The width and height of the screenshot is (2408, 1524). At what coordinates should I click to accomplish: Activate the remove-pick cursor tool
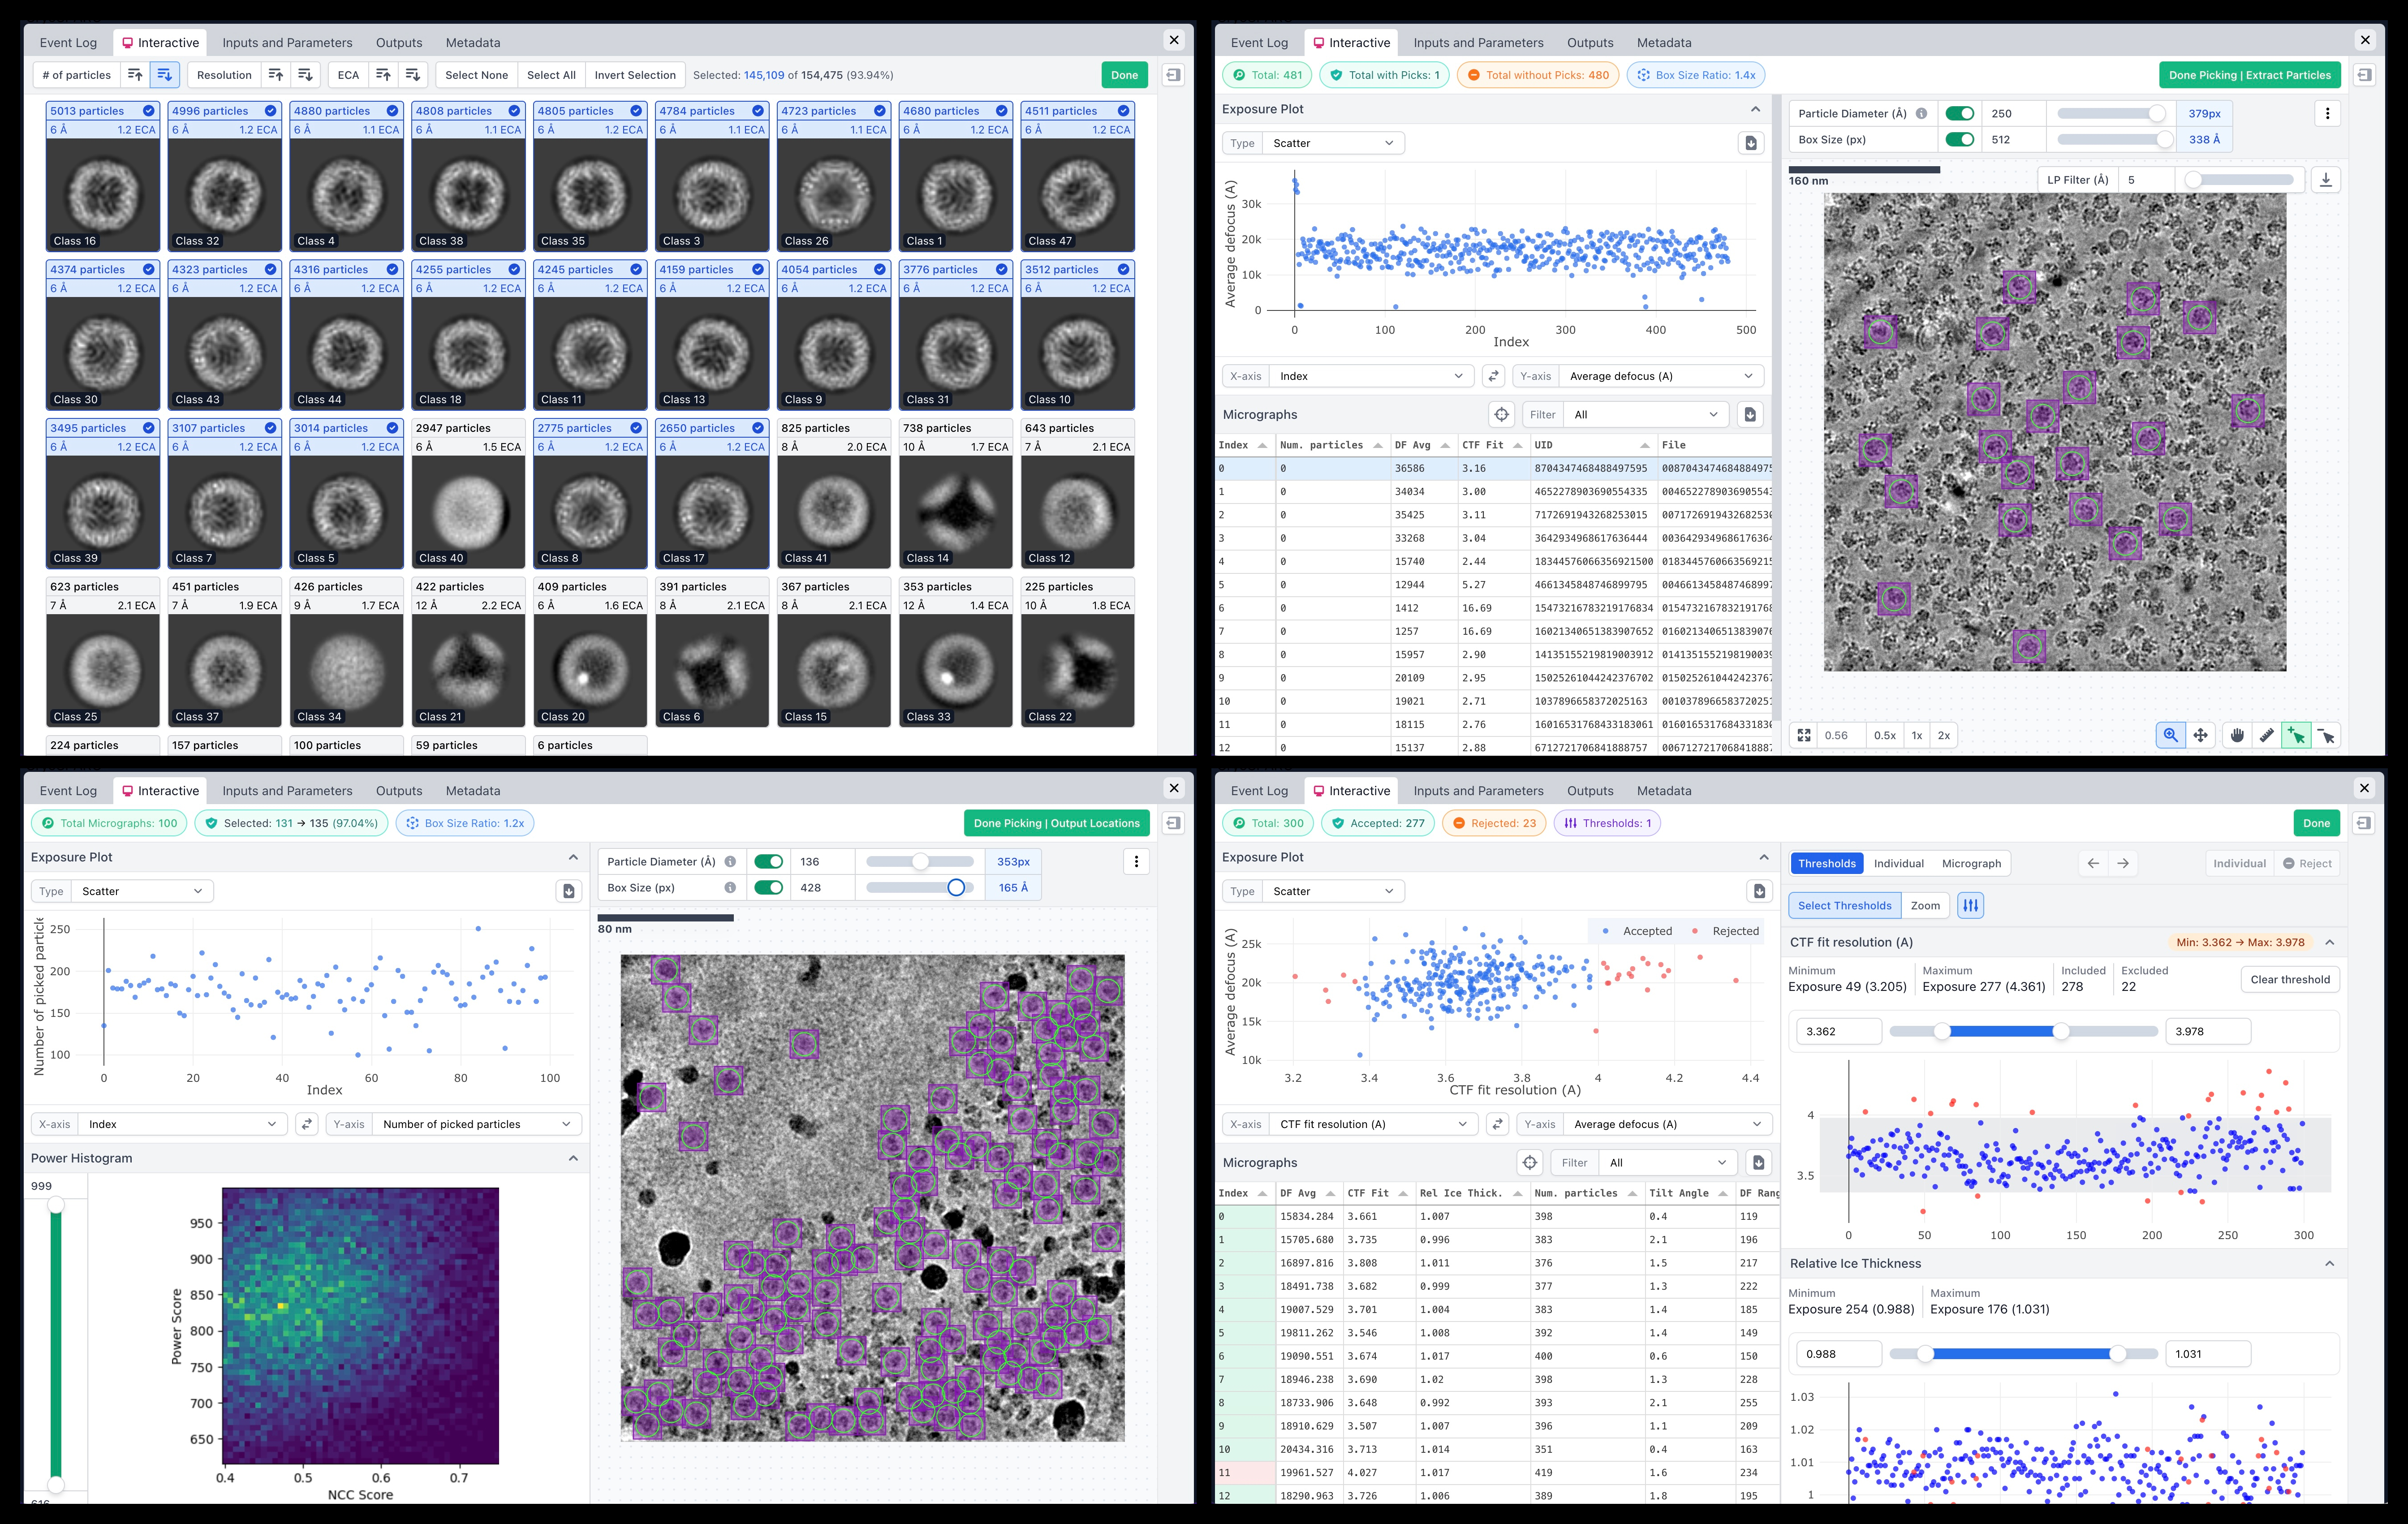(2327, 735)
